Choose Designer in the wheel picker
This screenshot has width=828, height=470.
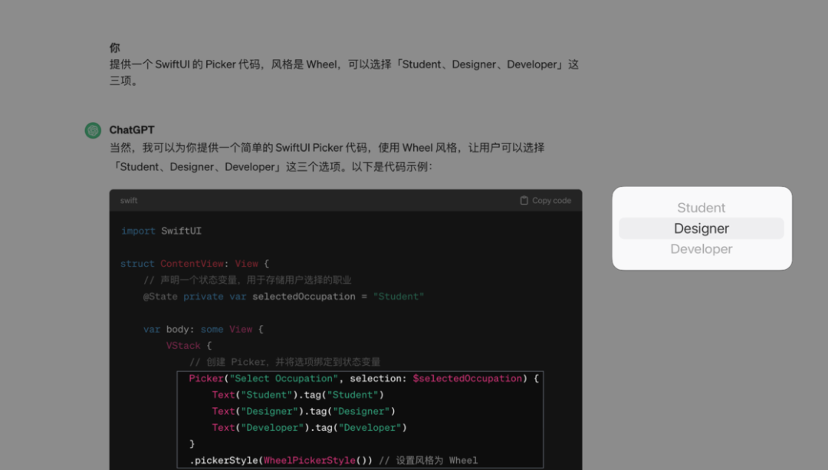[x=701, y=228]
